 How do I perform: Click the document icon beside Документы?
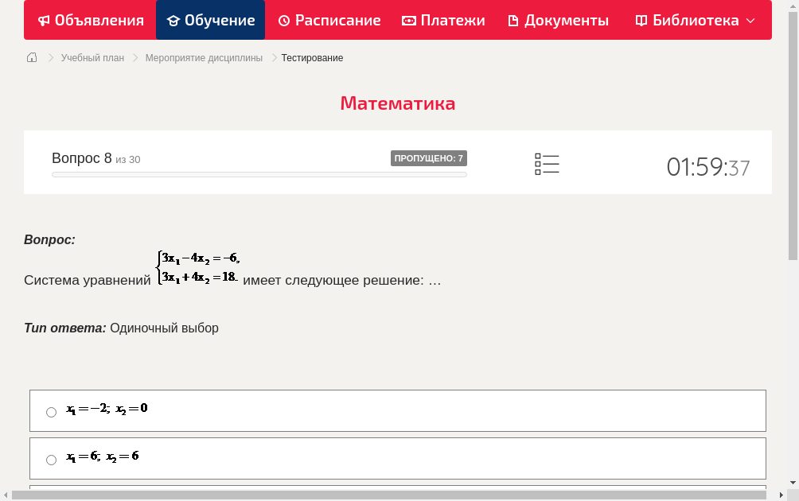513,20
